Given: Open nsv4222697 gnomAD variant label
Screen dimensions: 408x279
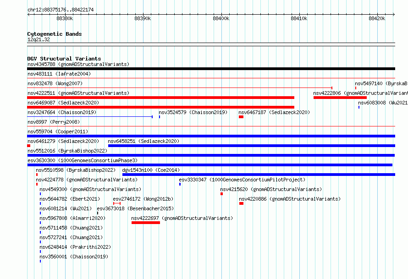Looking at the screenshot, I should 182,218.
